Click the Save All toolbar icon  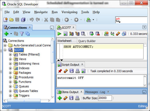23,20
